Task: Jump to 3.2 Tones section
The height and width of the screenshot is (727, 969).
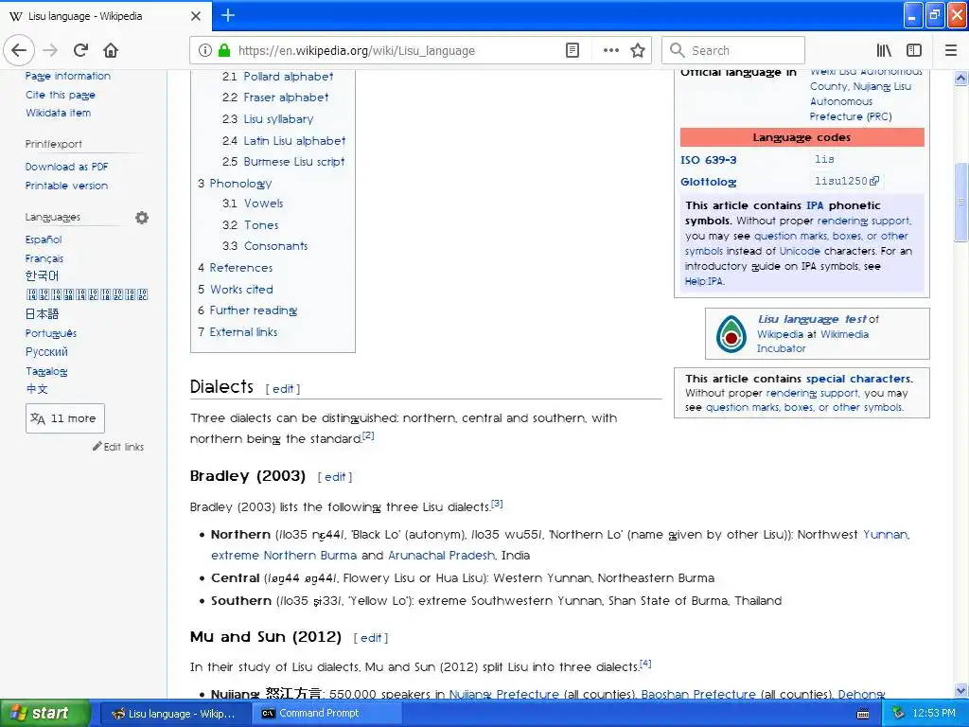Action: click(x=250, y=225)
